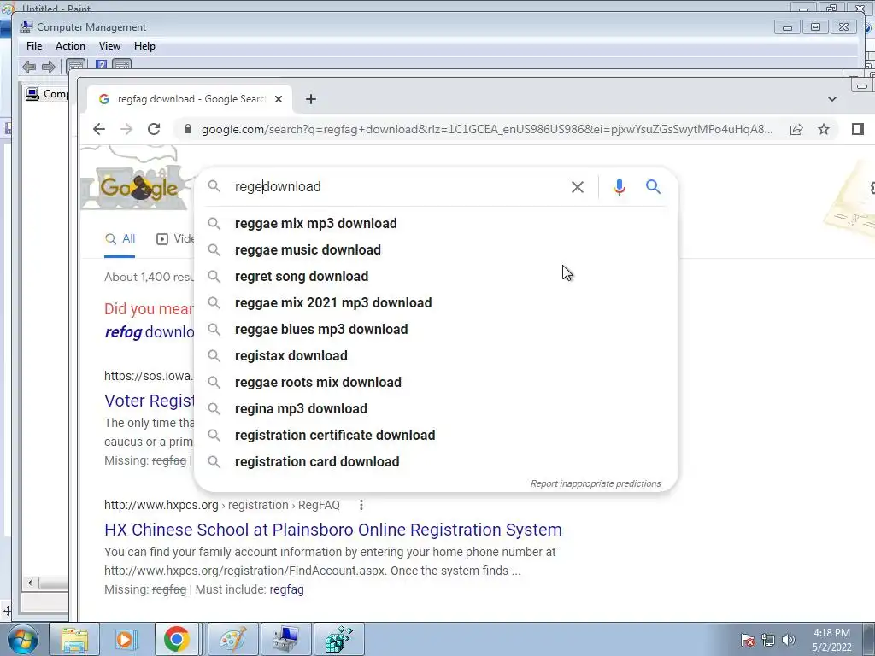Open a new Chrome tab
Screen dimensions: 875x656
[311, 99]
